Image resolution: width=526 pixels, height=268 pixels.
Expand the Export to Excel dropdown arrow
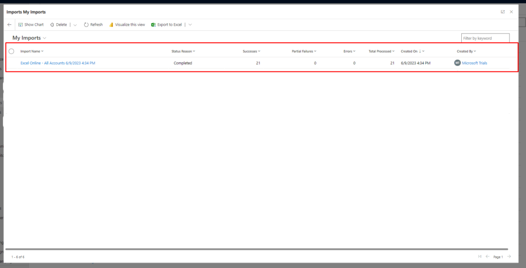point(190,25)
